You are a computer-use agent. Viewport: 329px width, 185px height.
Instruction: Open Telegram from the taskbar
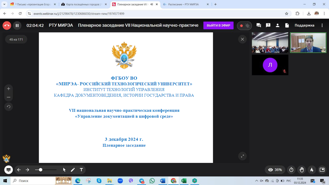point(142,181)
